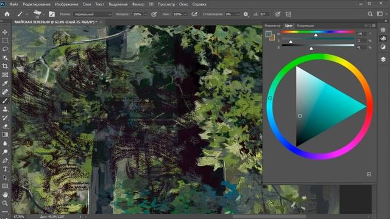
Task: Open the blend mode dropdown
Action: click(x=92, y=14)
